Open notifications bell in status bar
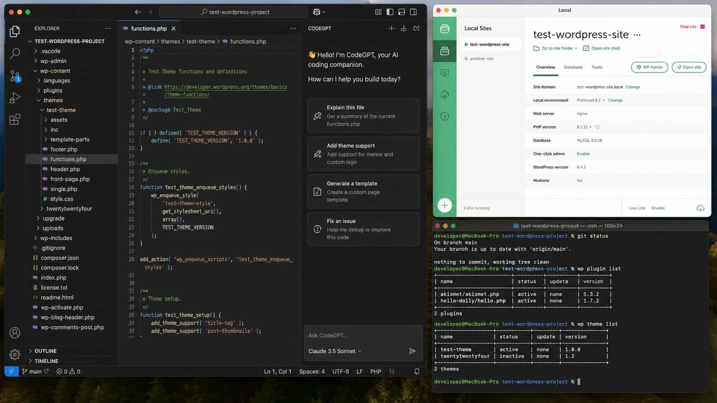Image resolution: width=717 pixels, height=403 pixels. click(416, 371)
